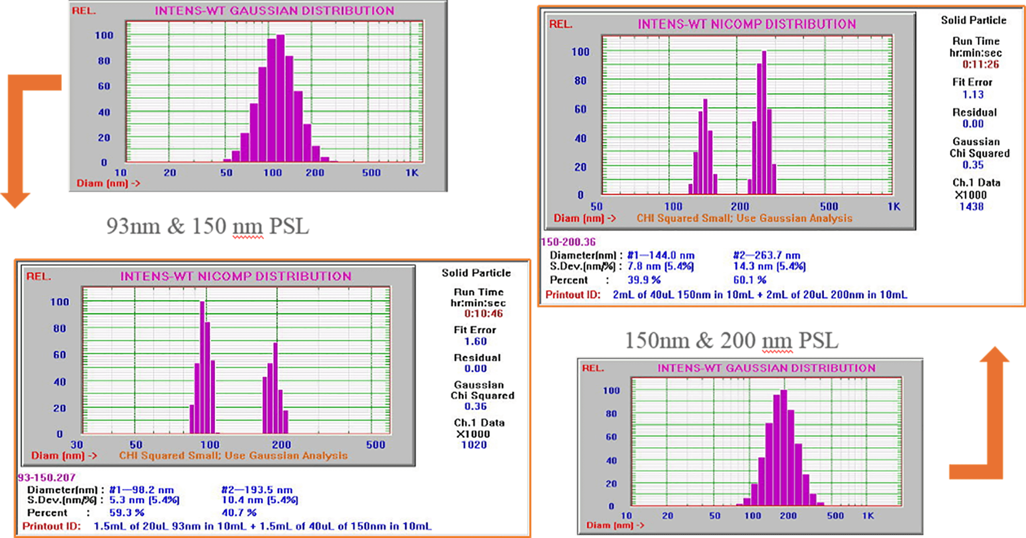The height and width of the screenshot is (538, 1026).
Task: Click the Run Time value 0:11:26
Action: (x=981, y=64)
